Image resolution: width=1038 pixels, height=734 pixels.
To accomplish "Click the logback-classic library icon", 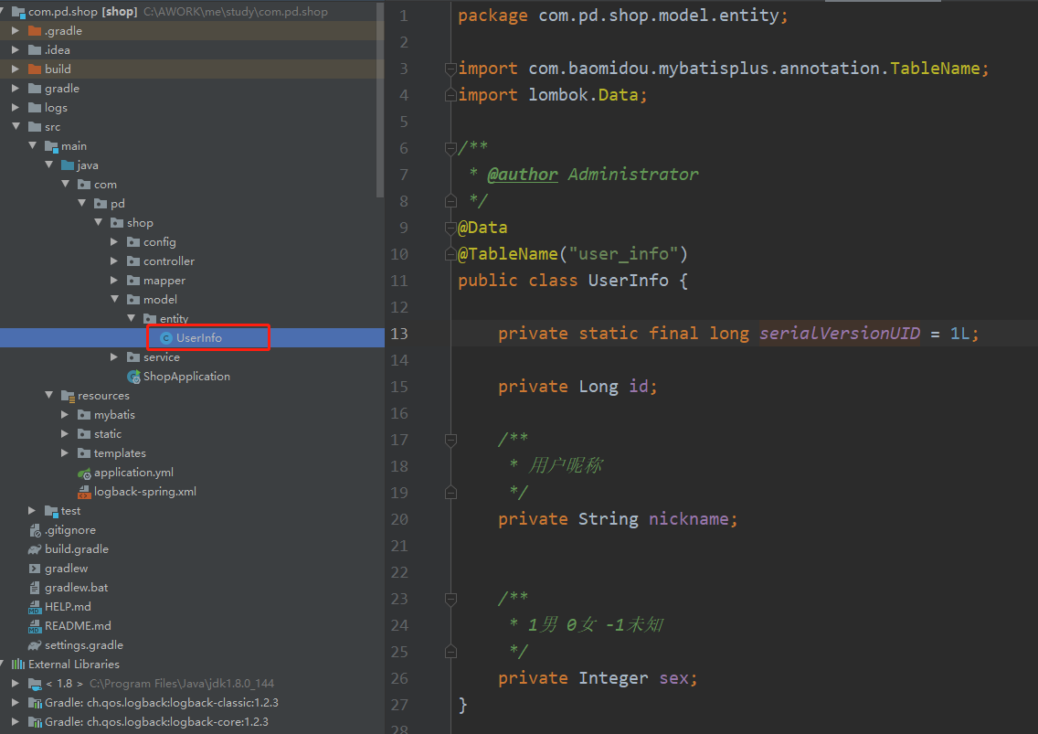I will [x=35, y=703].
